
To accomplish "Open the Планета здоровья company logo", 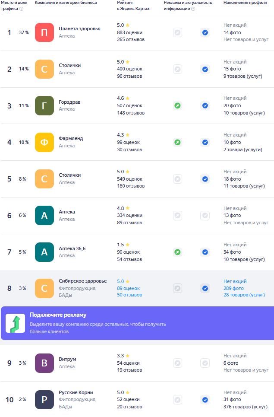I will (x=44, y=32).
